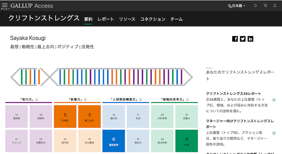The height and width of the screenshot is (154, 282).
Task: Share on Facebook icon
Action: pos(235,39)
